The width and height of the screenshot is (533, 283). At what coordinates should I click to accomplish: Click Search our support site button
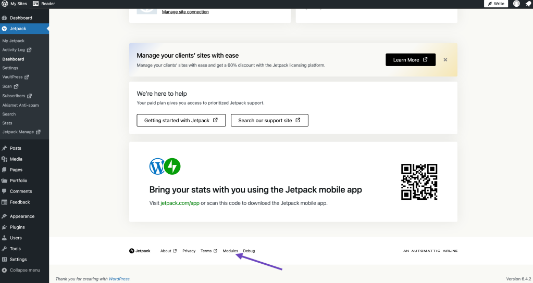pos(269,121)
